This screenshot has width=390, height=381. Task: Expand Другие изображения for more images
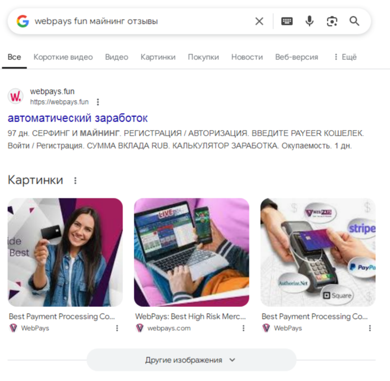tap(191, 360)
